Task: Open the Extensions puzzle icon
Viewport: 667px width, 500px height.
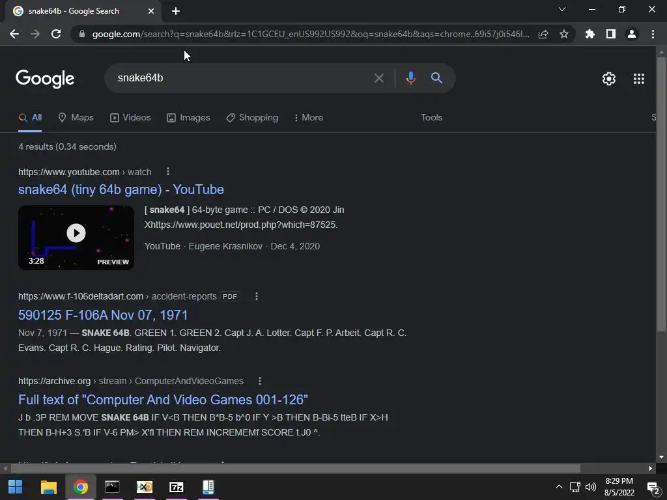Action: point(589,34)
